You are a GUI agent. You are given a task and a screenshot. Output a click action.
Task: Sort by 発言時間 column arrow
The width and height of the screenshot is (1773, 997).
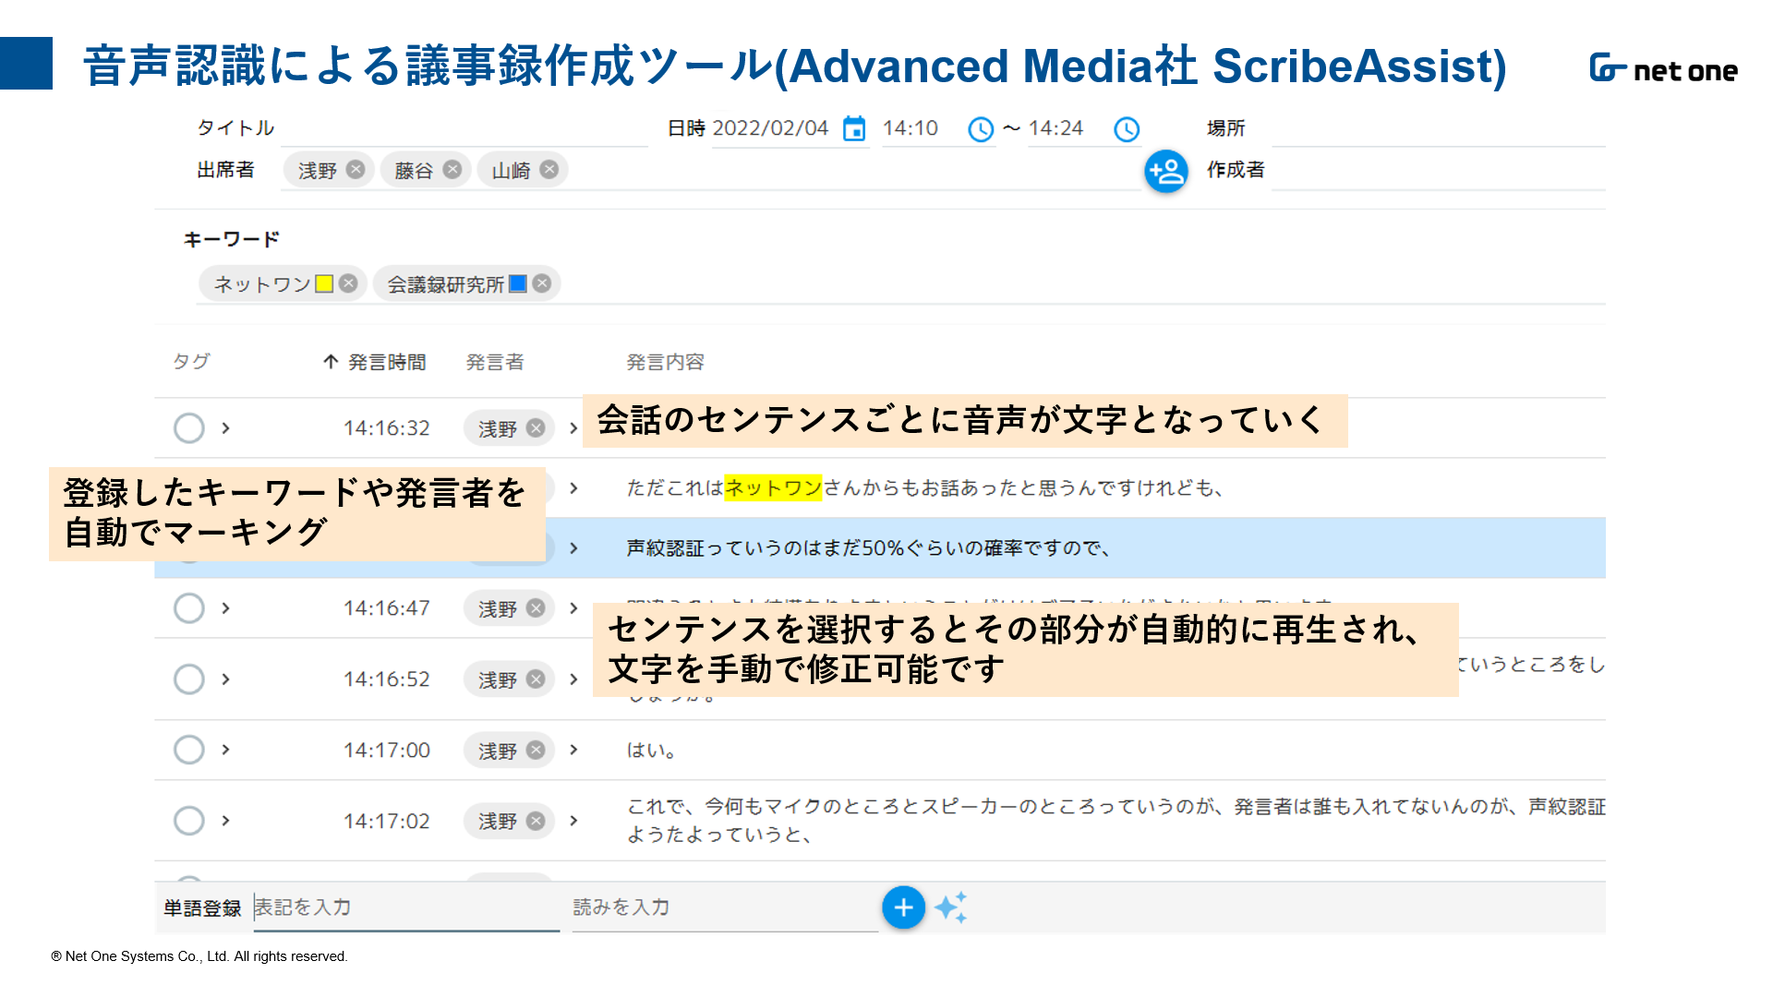tap(331, 362)
